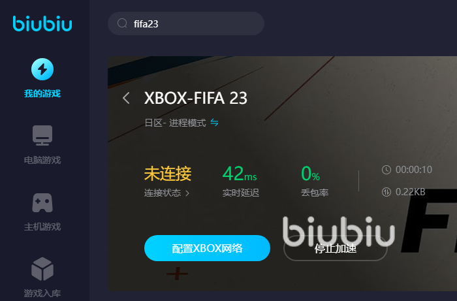Open the 日区- 进程模式 selector
The width and height of the screenshot is (457, 301).
175,123
